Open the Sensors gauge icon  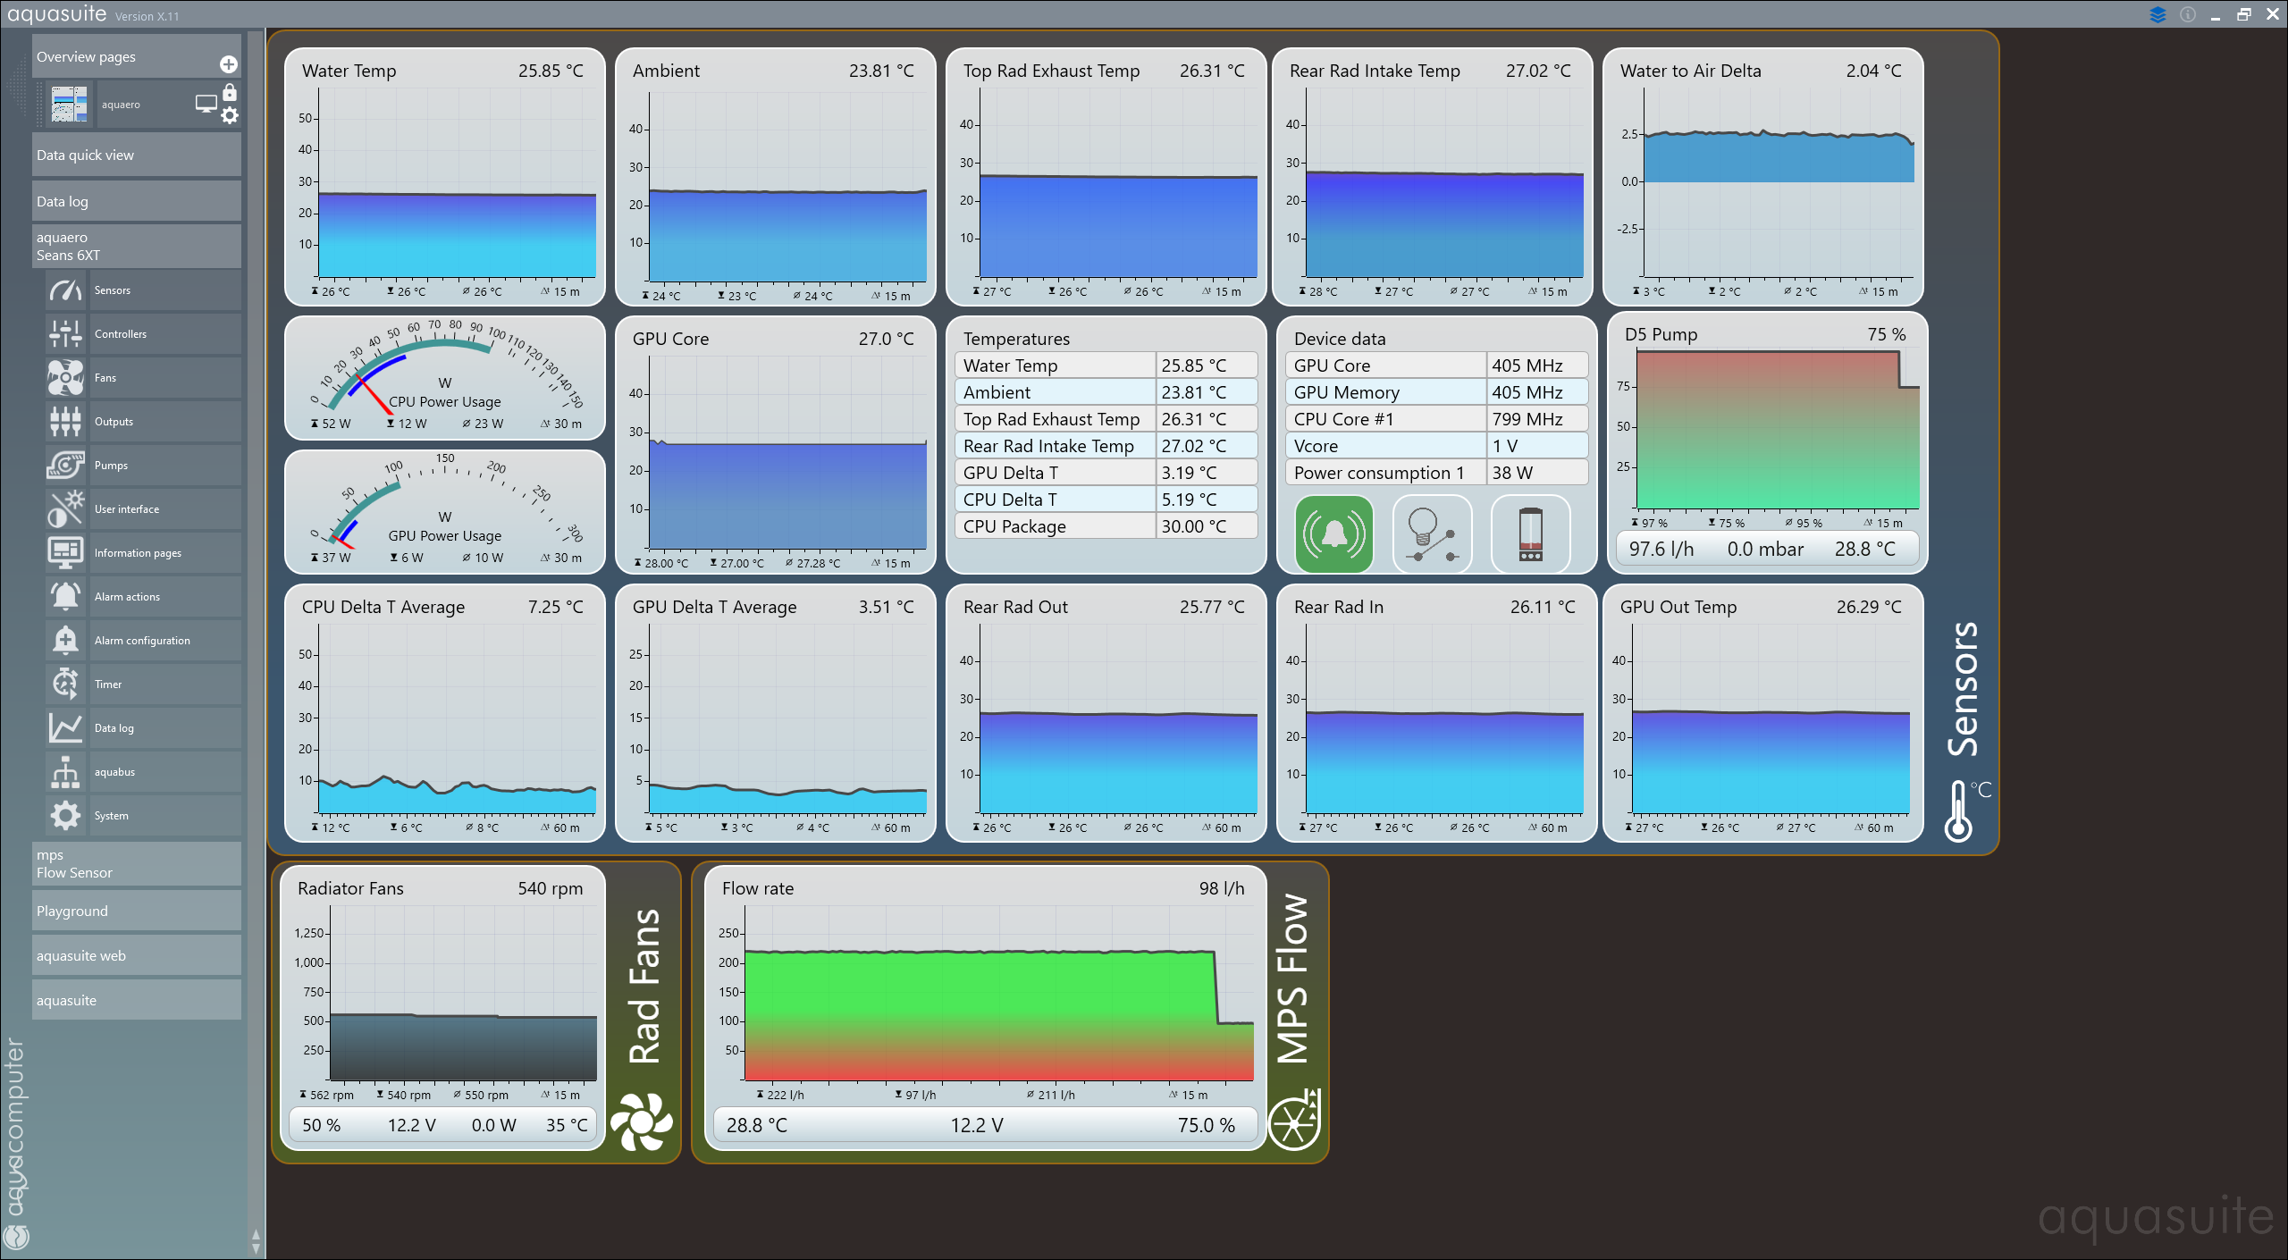pyautogui.click(x=65, y=290)
